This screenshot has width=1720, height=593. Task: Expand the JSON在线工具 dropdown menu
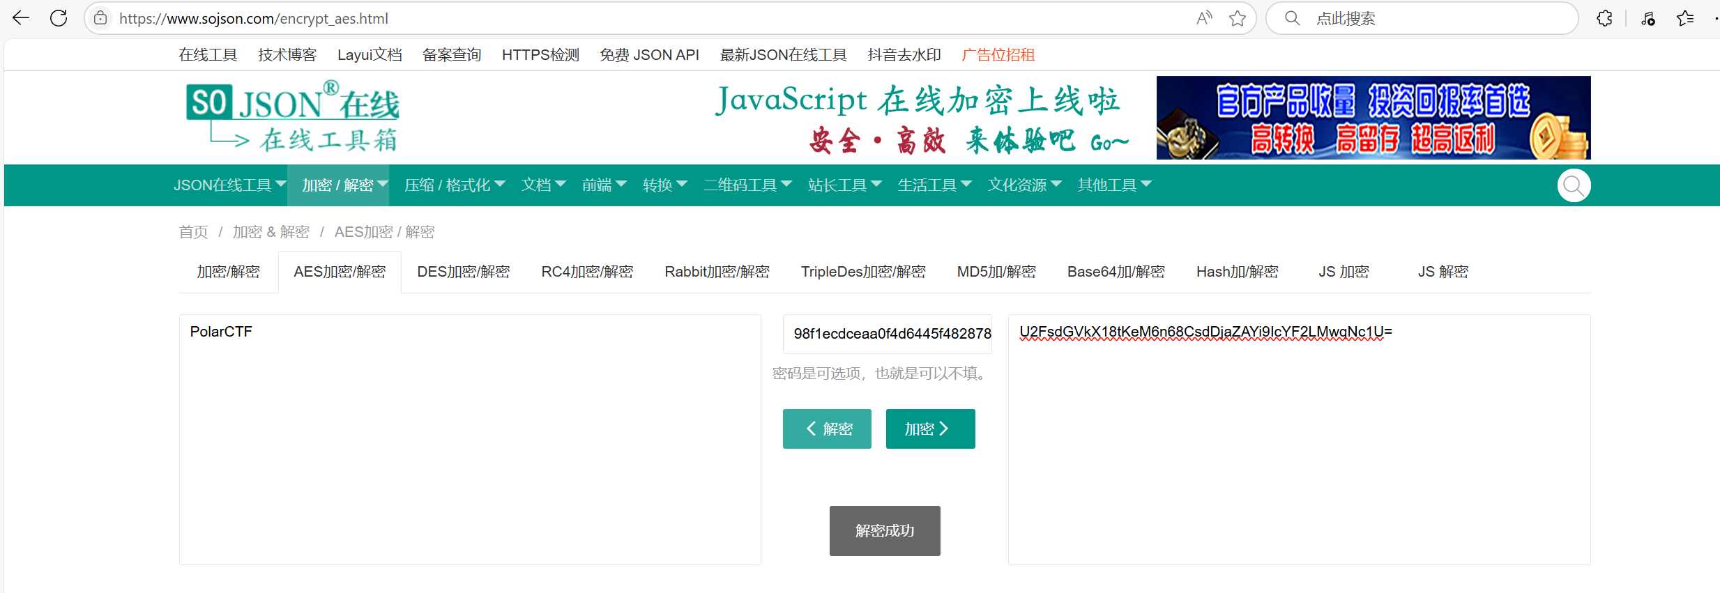pyautogui.click(x=229, y=185)
